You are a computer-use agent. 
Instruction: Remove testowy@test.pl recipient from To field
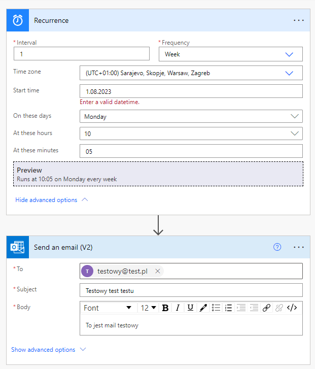(x=158, y=272)
